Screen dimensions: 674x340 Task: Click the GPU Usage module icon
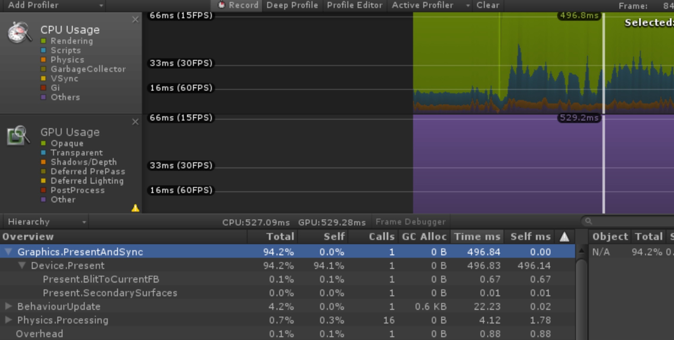point(18,135)
